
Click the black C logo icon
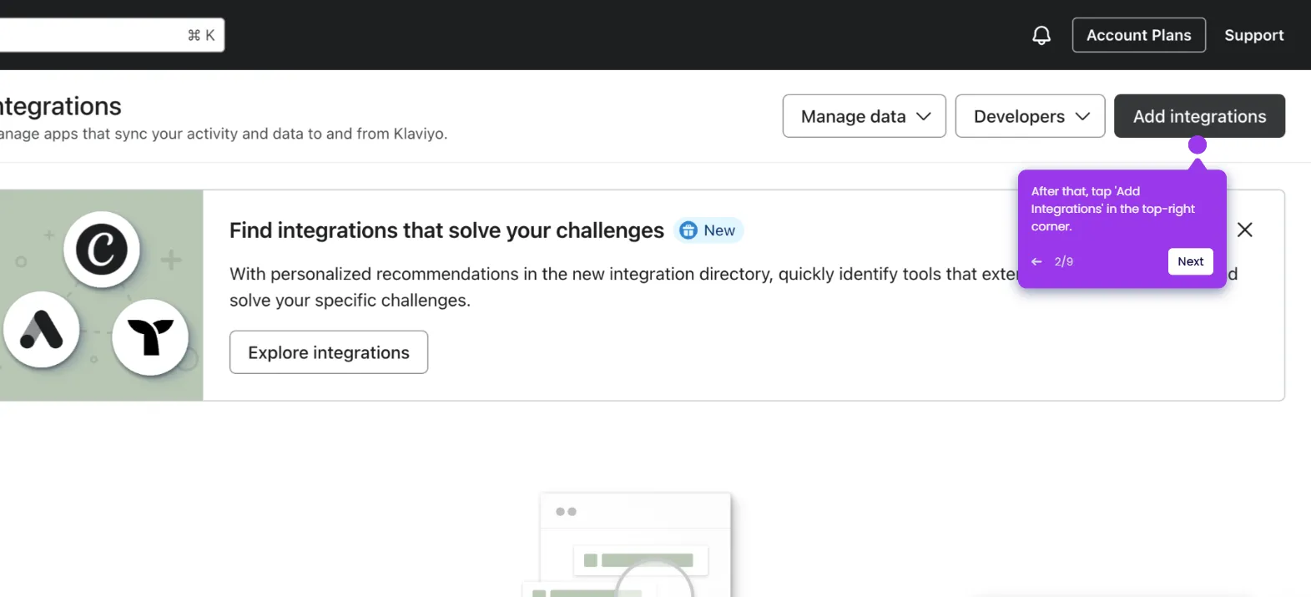[x=102, y=249]
